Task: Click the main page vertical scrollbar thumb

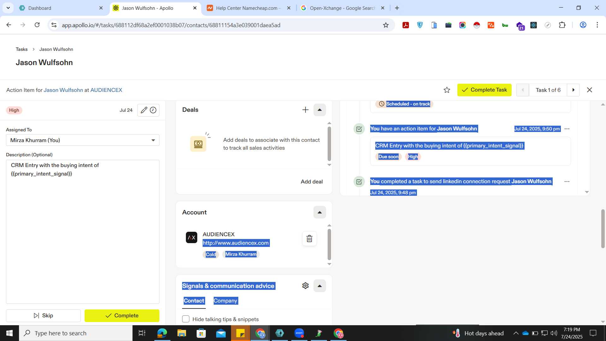Action: 603,228
